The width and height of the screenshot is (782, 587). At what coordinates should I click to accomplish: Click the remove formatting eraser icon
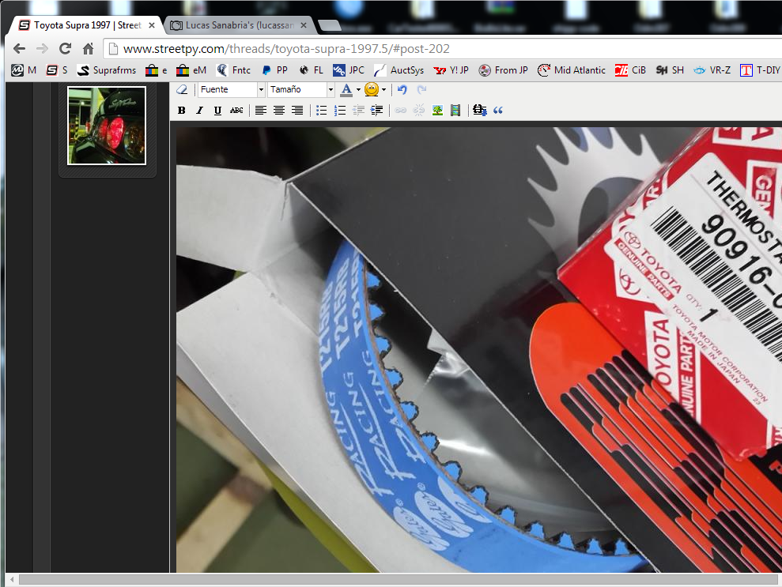tap(182, 90)
